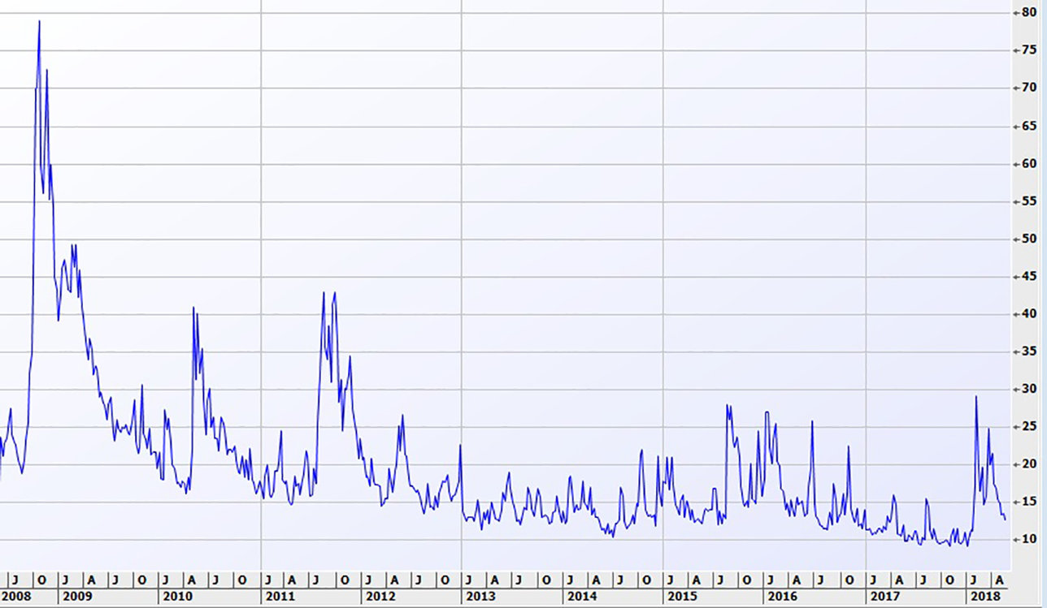Viewport: 1047px width, 608px height.
Task: Click the 25 label on the vertical axis
Action: (x=1028, y=426)
